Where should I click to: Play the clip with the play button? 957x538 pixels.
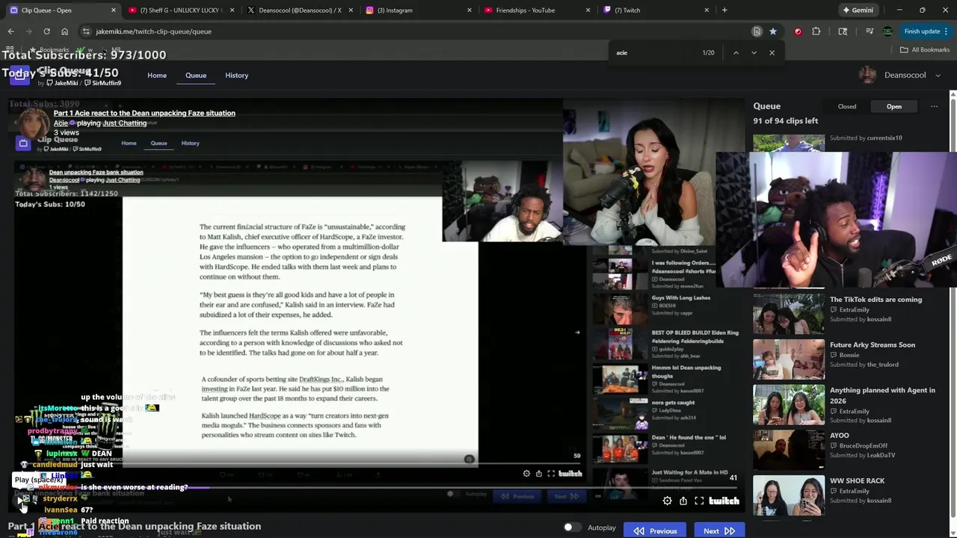(22, 500)
